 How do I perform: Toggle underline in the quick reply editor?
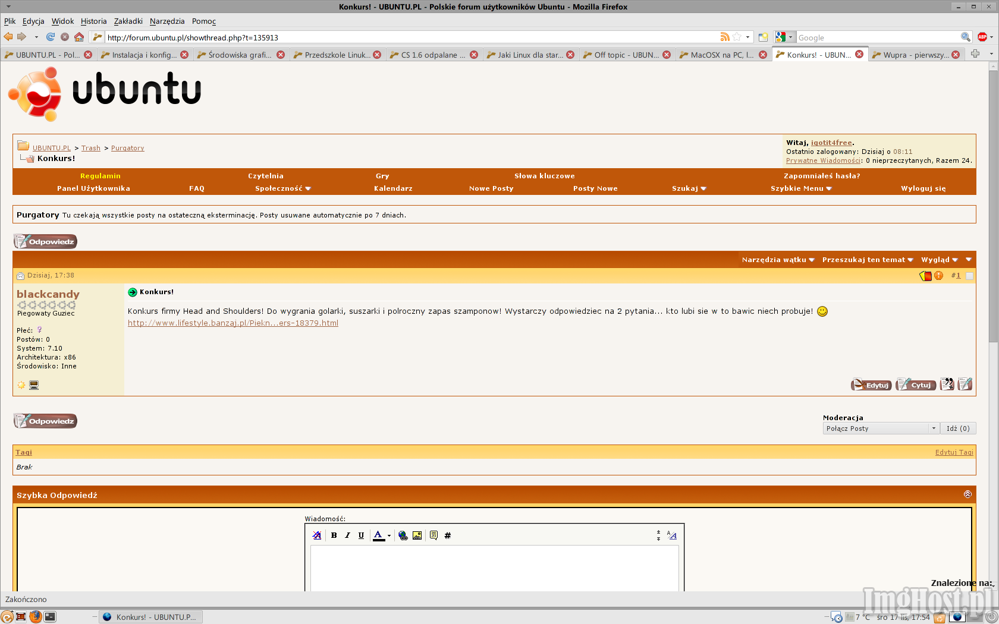[x=361, y=535]
